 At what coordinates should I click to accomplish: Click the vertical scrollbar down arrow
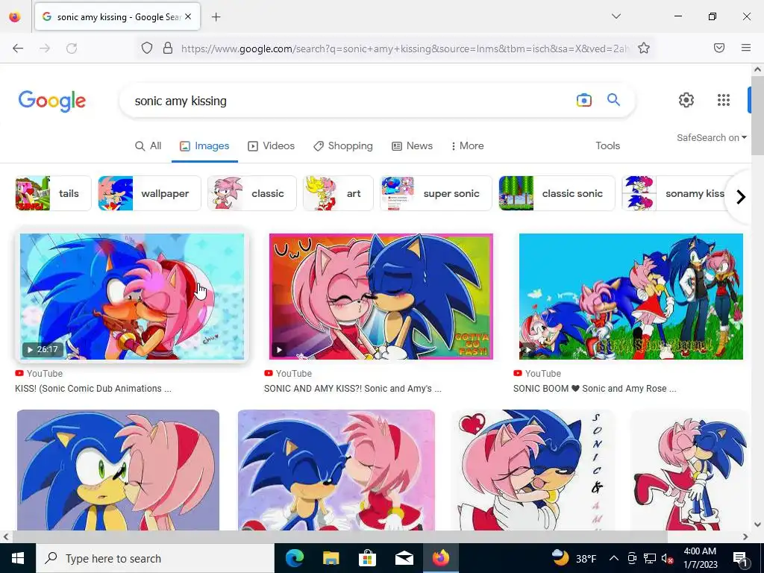[757, 525]
